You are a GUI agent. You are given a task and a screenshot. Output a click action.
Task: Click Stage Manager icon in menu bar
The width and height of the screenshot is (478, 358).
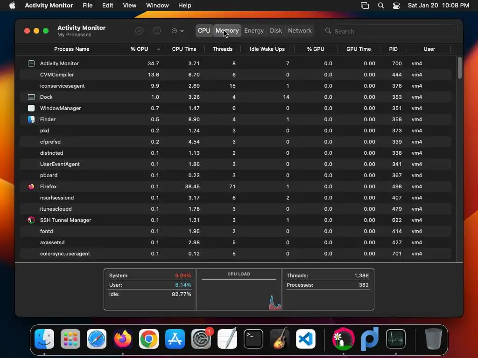pyautogui.click(x=365, y=6)
